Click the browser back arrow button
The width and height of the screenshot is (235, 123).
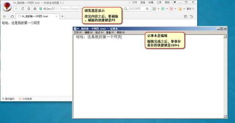point(17,9)
